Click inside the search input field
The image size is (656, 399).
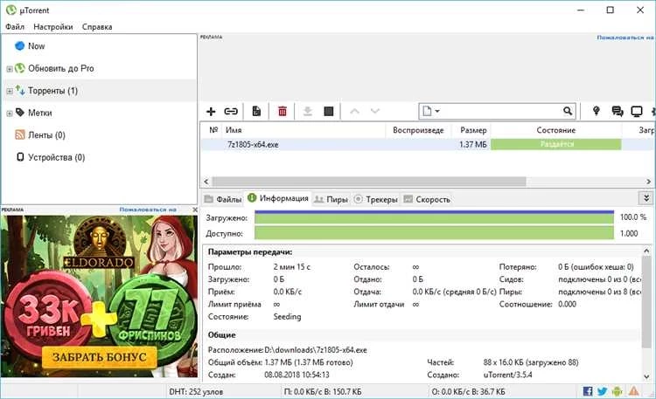500,111
